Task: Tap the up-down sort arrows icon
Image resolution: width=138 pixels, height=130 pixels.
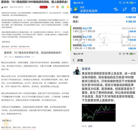Action: [x=125, y=9]
